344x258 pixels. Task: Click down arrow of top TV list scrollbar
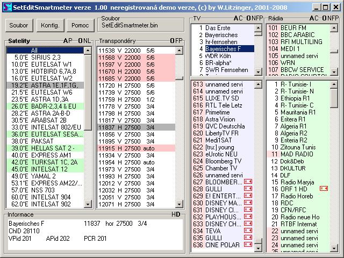[258, 71]
